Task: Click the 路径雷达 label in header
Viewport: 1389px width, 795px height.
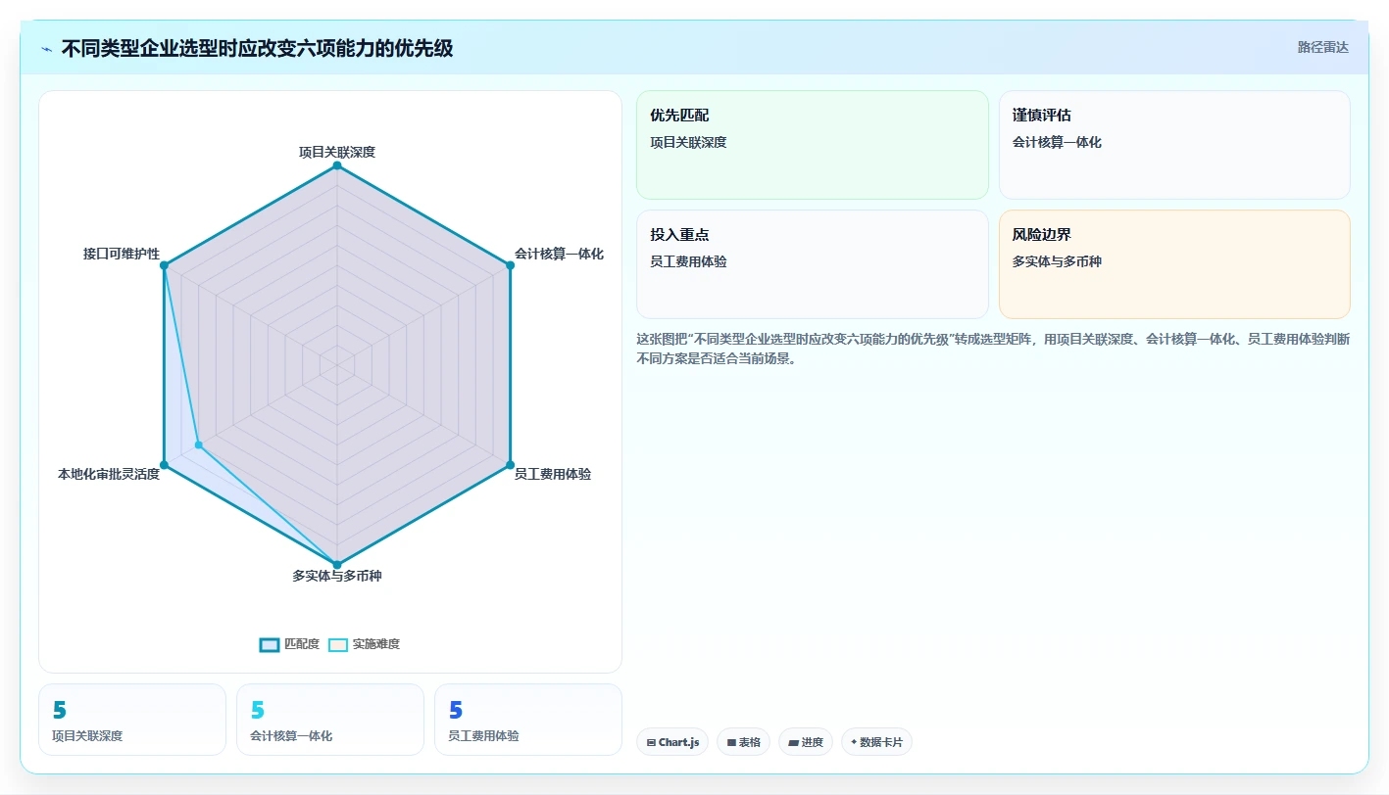Action: click(1322, 47)
